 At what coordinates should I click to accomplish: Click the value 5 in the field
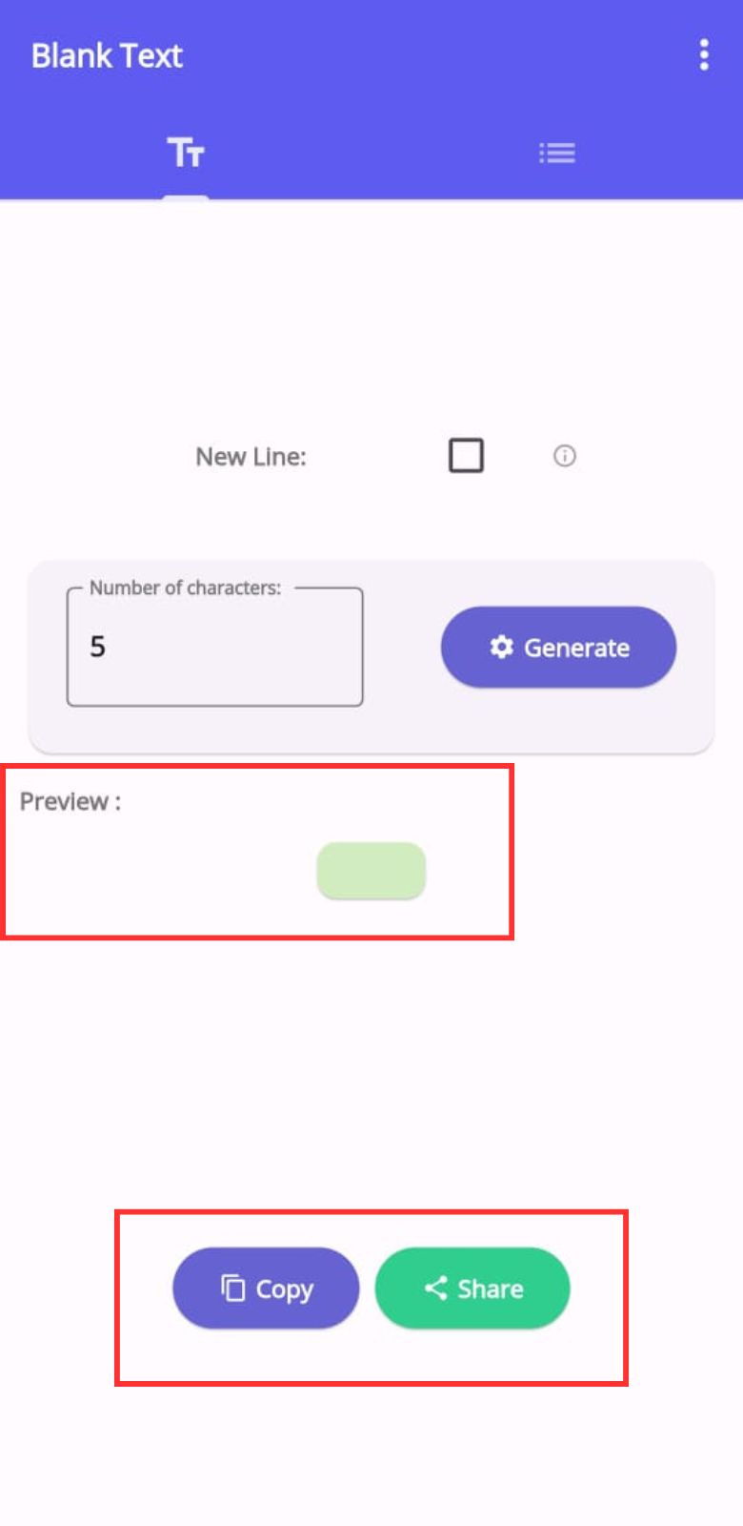coord(97,647)
